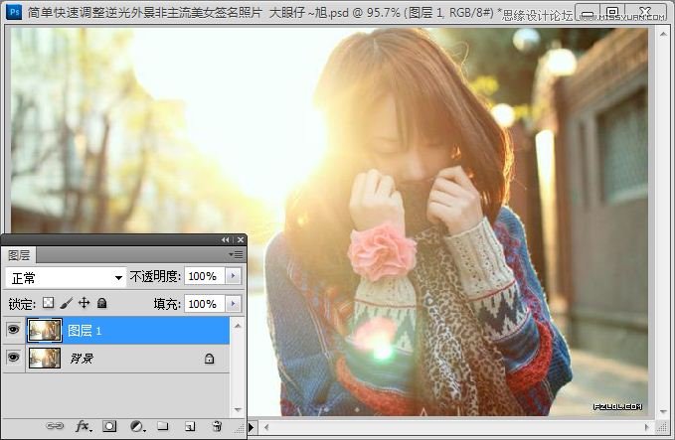The width and height of the screenshot is (675, 440).
Task: Create a new layer
Action: pyautogui.click(x=190, y=426)
